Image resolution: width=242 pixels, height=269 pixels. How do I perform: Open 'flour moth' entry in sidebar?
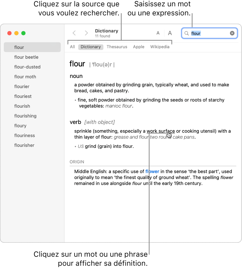(32, 77)
